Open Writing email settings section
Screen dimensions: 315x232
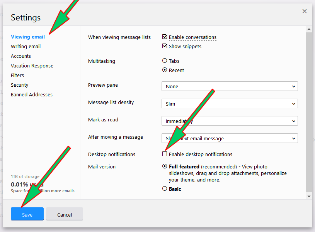point(26,46)
